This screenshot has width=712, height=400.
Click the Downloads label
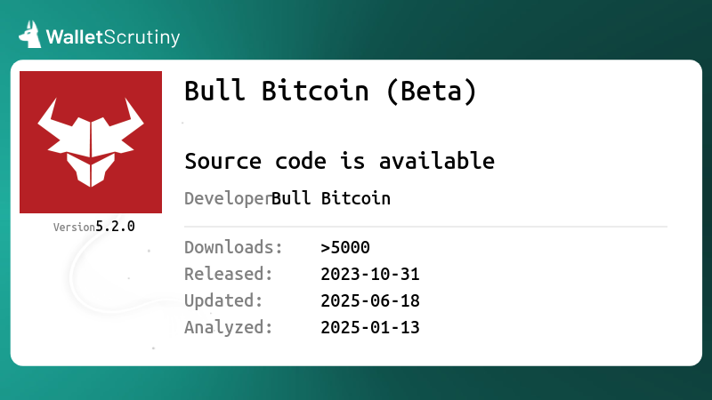233,247
